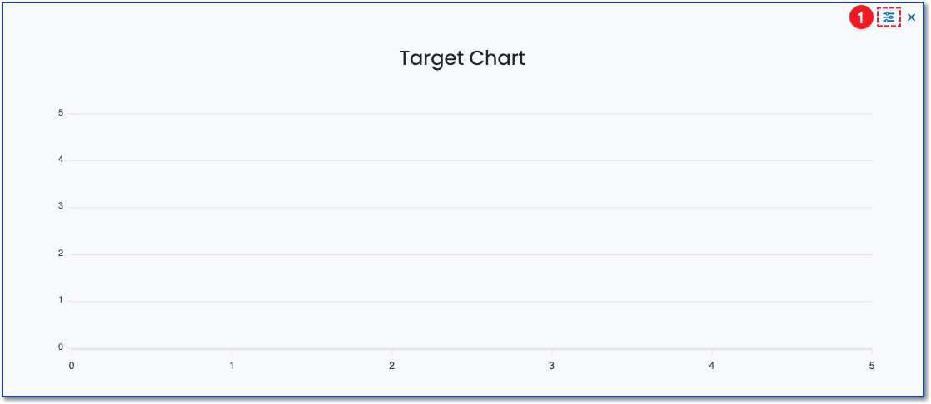Viewport: 931px width, 404px height.
Task: Open the chart settings sliders icon
Action: [x=889, y=17]
